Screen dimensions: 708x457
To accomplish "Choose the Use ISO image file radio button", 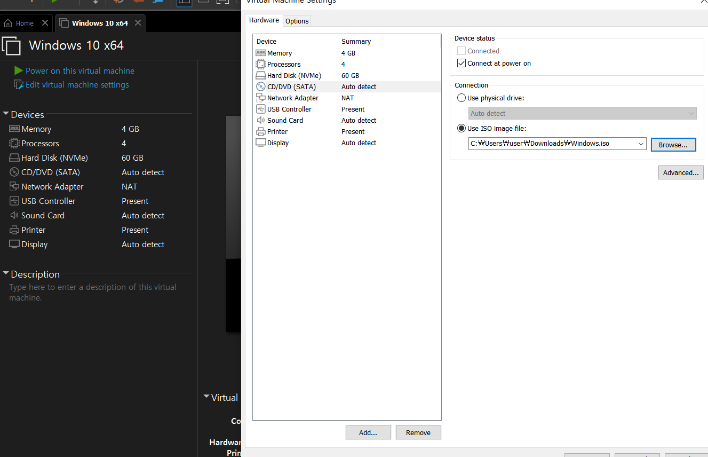I will (x=462, y=129).
